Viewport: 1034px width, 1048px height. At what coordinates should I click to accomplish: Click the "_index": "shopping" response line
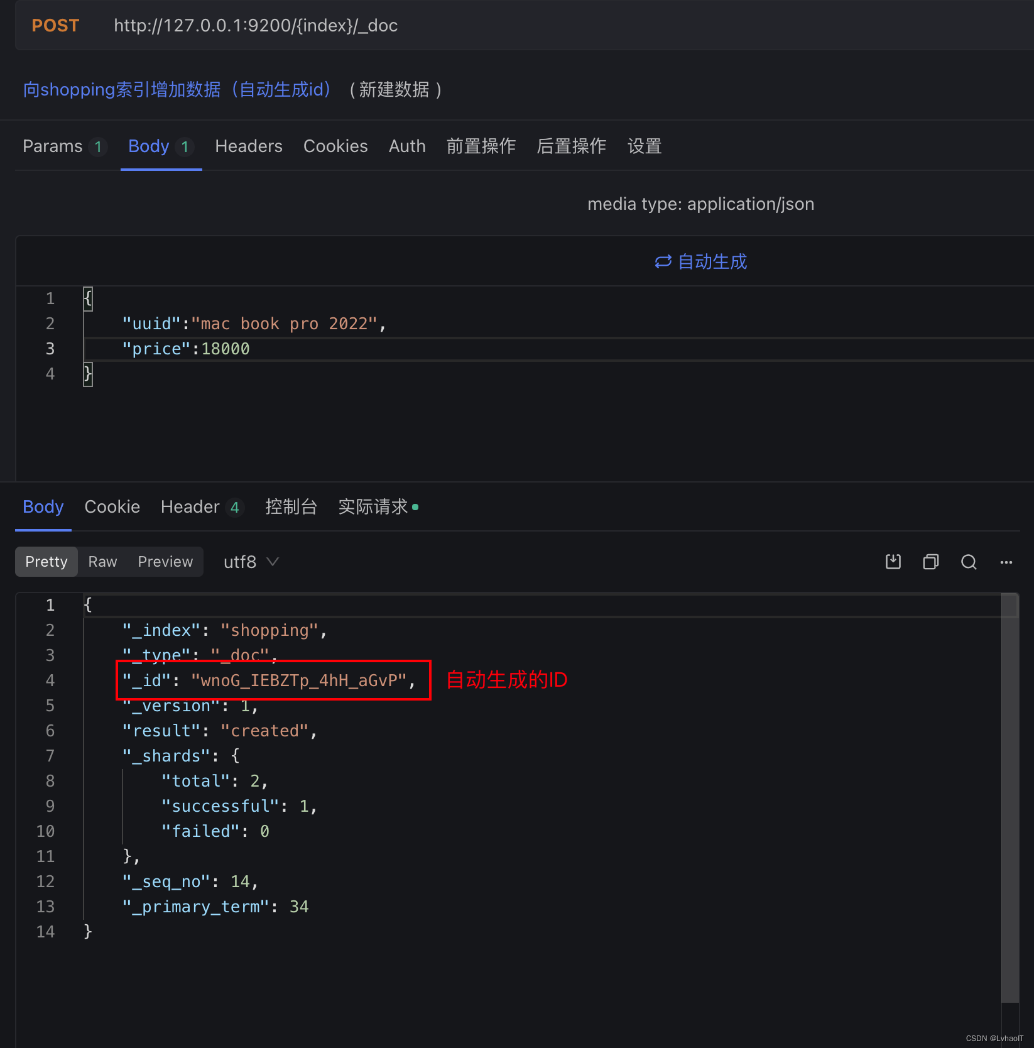(225, 630)
